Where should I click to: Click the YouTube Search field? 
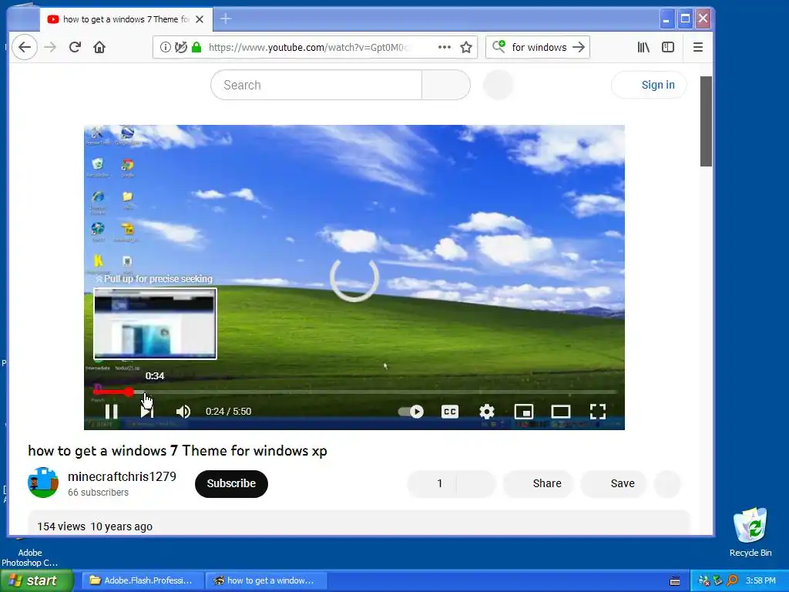pos(316,85)
